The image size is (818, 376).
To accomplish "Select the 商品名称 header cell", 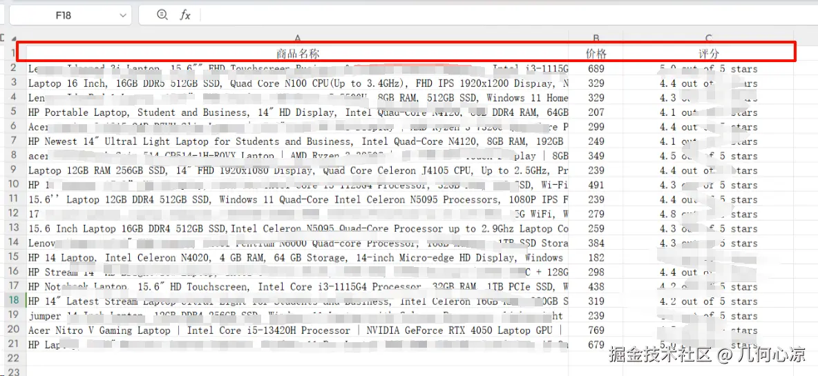I will point(297,54).
